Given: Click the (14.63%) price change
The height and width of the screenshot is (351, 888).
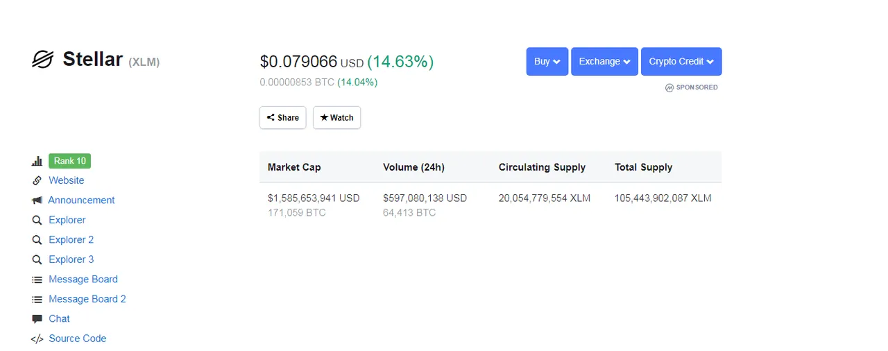Looking at the screenshot, I should [400, 62].
